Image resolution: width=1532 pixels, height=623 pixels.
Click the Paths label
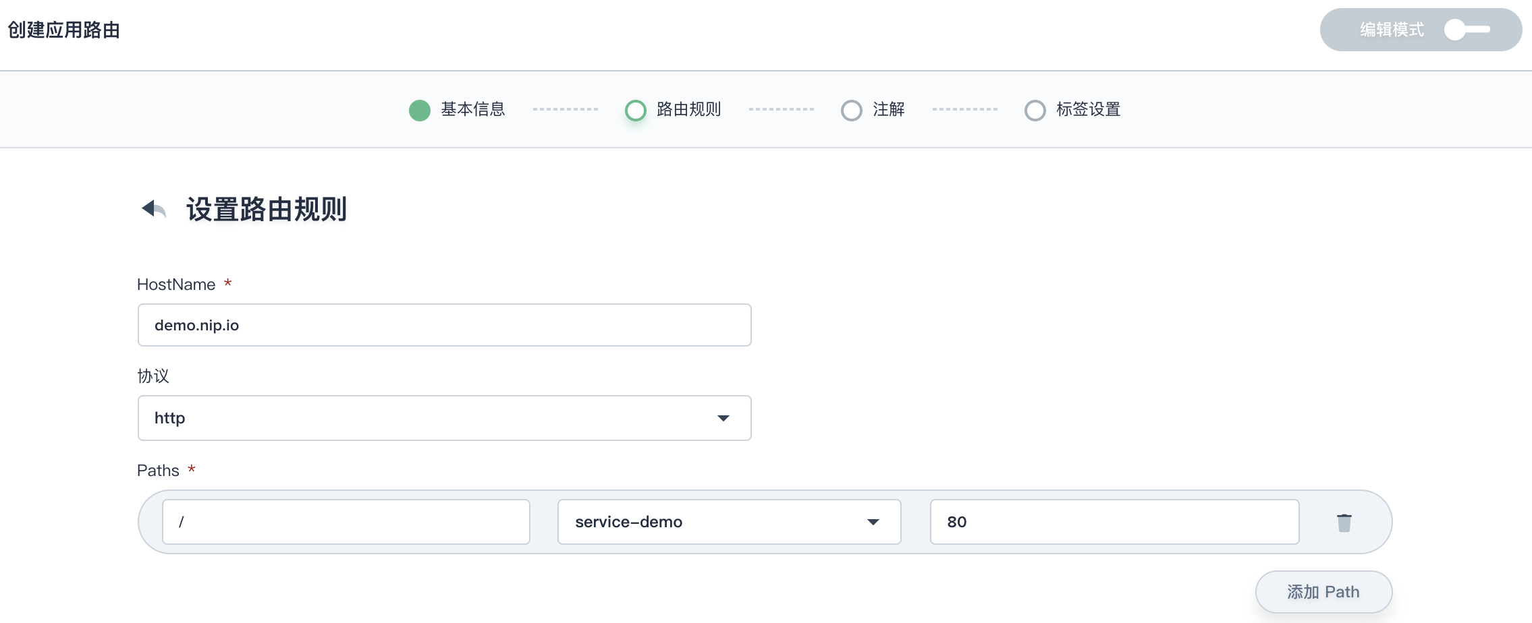[x=158, y=471]
